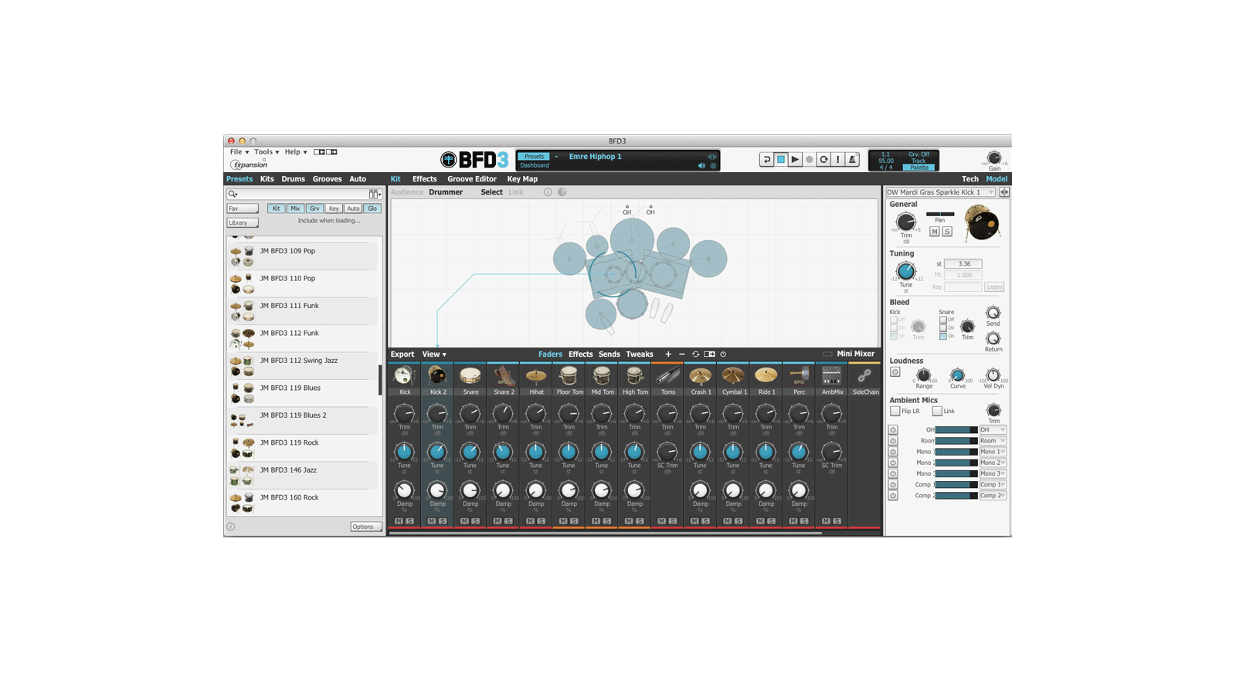The height and width of the screenshot is (695, 1236).
Task: Click the search magnifier in presets browser
Action: pos(233,194)
